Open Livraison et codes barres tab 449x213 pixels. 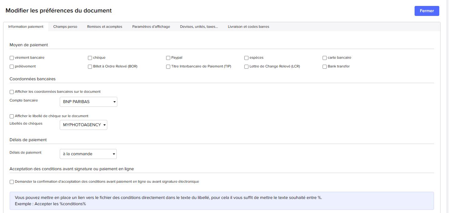pos(248,27)
